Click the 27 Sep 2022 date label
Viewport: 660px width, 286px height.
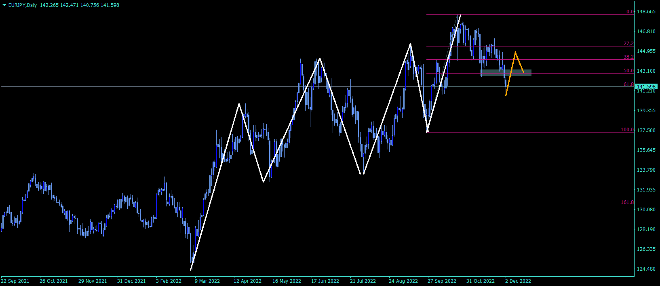tap(442, 281)
